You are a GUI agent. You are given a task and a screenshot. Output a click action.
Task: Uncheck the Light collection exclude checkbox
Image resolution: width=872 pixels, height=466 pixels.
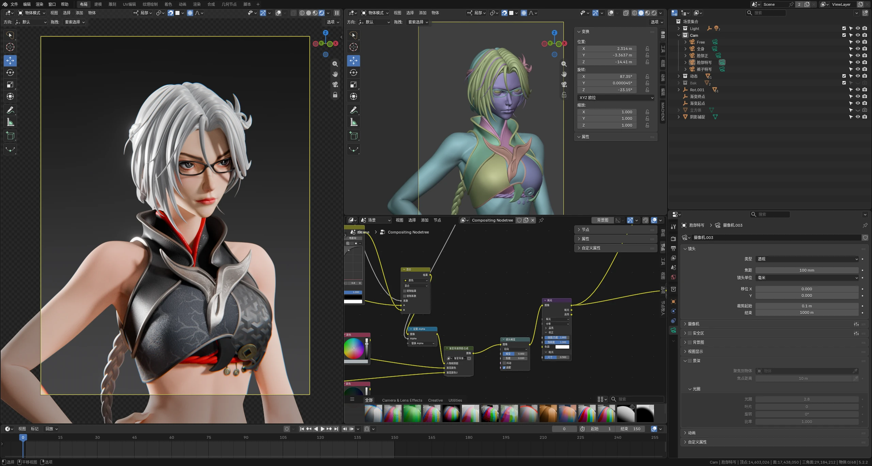pos(844,28)
